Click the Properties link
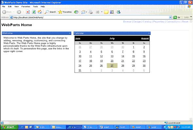 coord(159,22)
